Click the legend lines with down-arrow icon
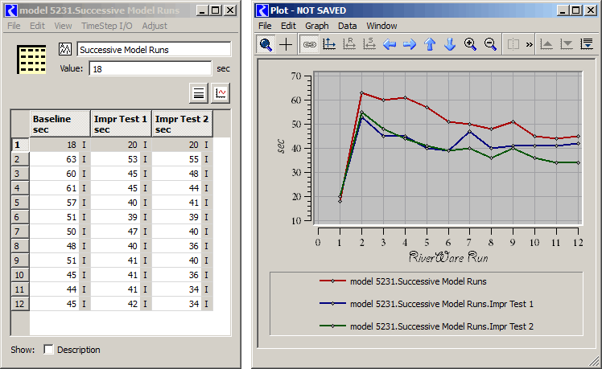602x369 pixels. [x=587, y=44]
